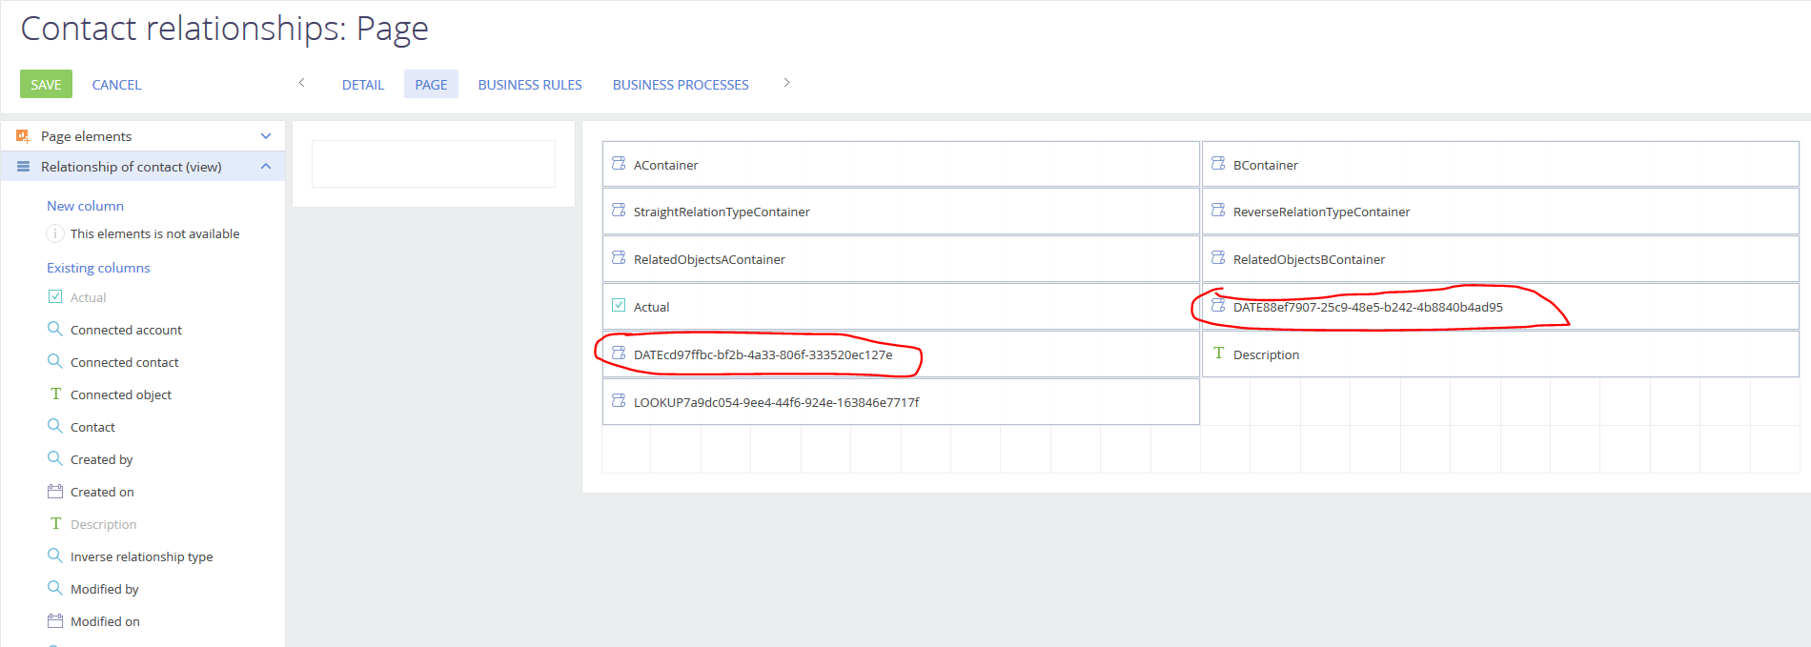1811x647 pixels.
Task: Click the Cancel link
Action: [116, 85]
